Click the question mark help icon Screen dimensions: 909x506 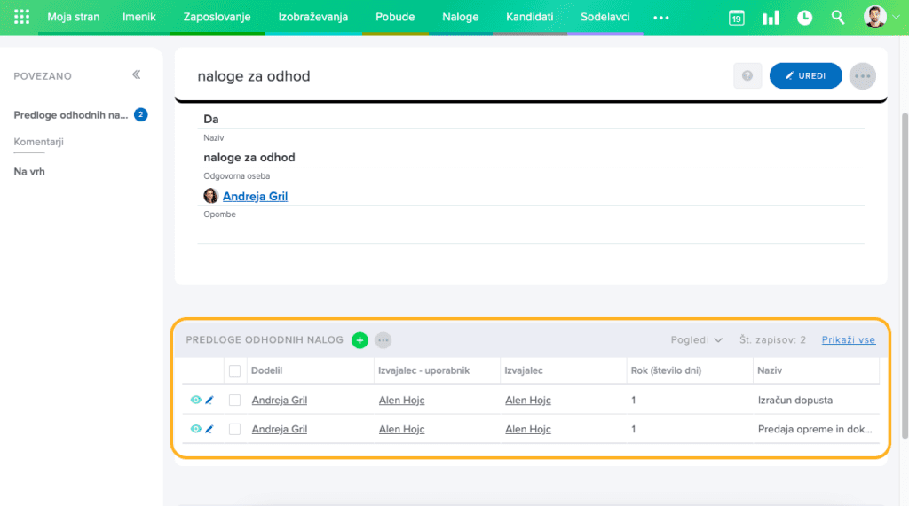[x=747, y=76]
